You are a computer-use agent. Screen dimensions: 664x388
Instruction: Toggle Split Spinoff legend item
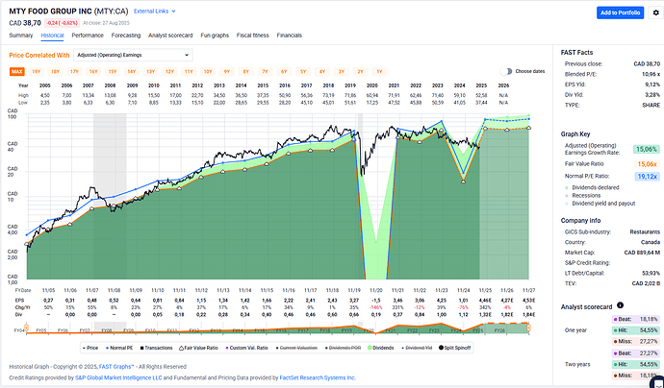pyautogui.click(x=455, y=348)
